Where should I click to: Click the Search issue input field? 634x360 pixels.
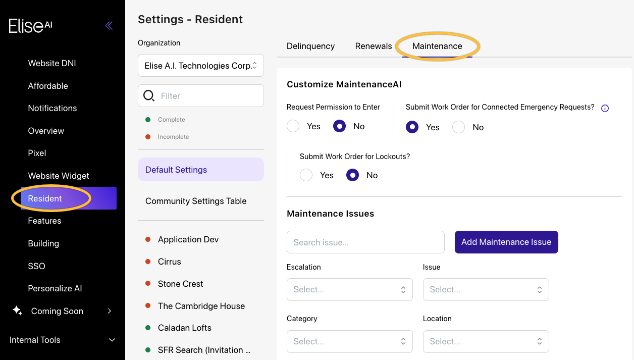coord(365,242)
